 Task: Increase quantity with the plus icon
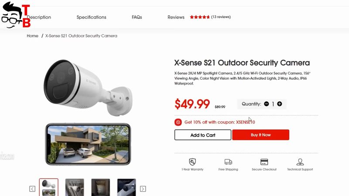280,104
